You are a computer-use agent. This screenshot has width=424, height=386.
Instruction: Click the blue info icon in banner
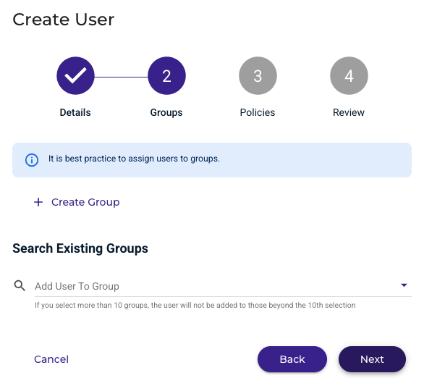point(32,160)
